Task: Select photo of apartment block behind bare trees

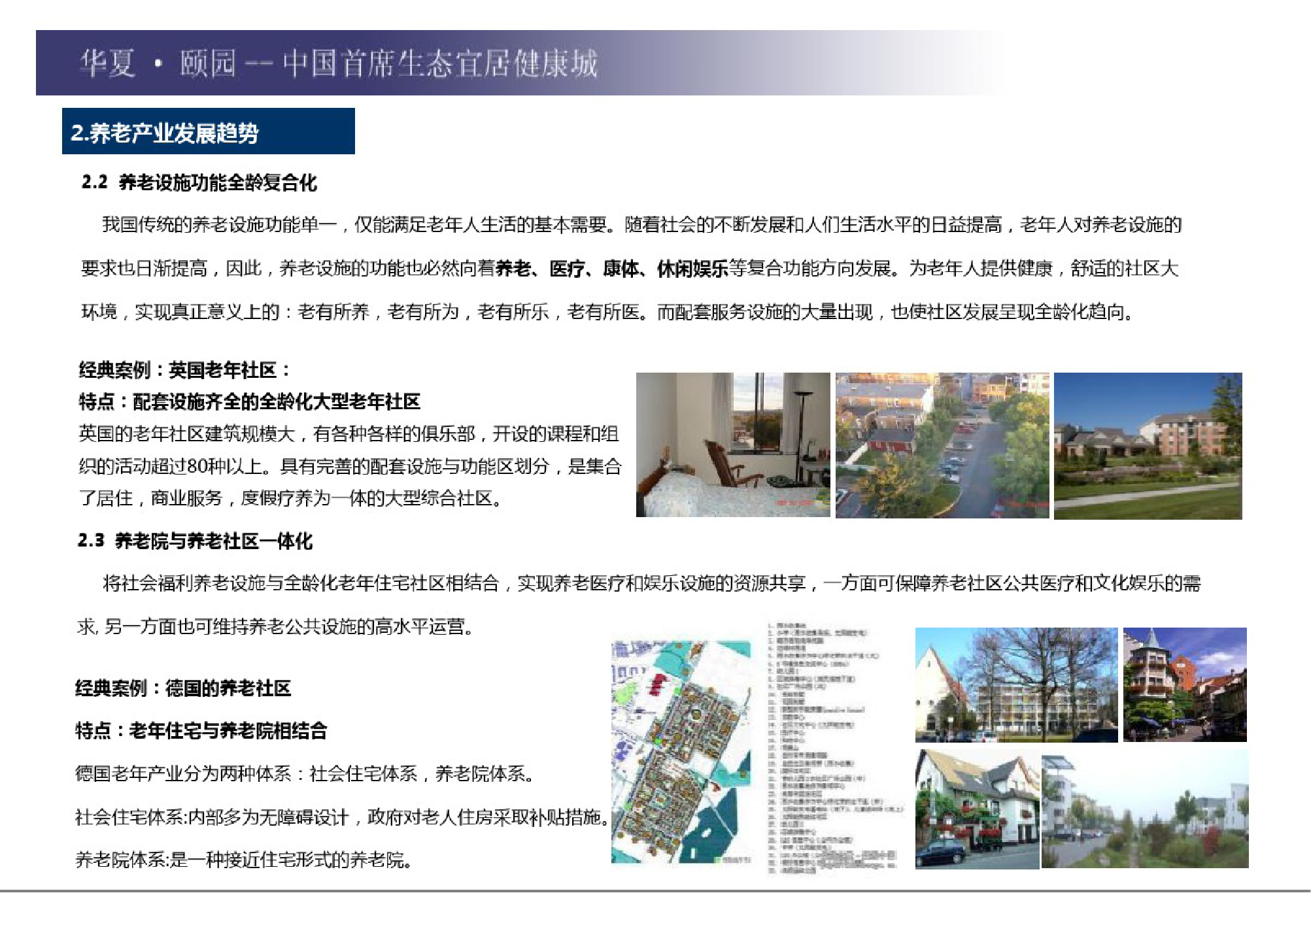Action: coord(1016,684)
